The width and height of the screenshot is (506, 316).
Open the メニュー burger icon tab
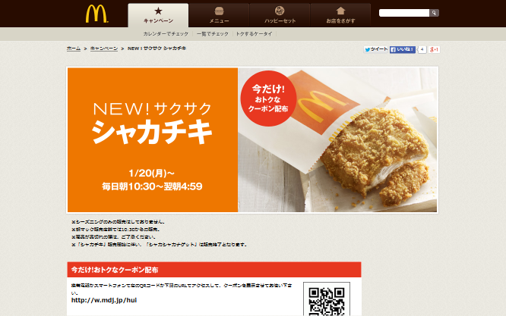pos(219,15)
